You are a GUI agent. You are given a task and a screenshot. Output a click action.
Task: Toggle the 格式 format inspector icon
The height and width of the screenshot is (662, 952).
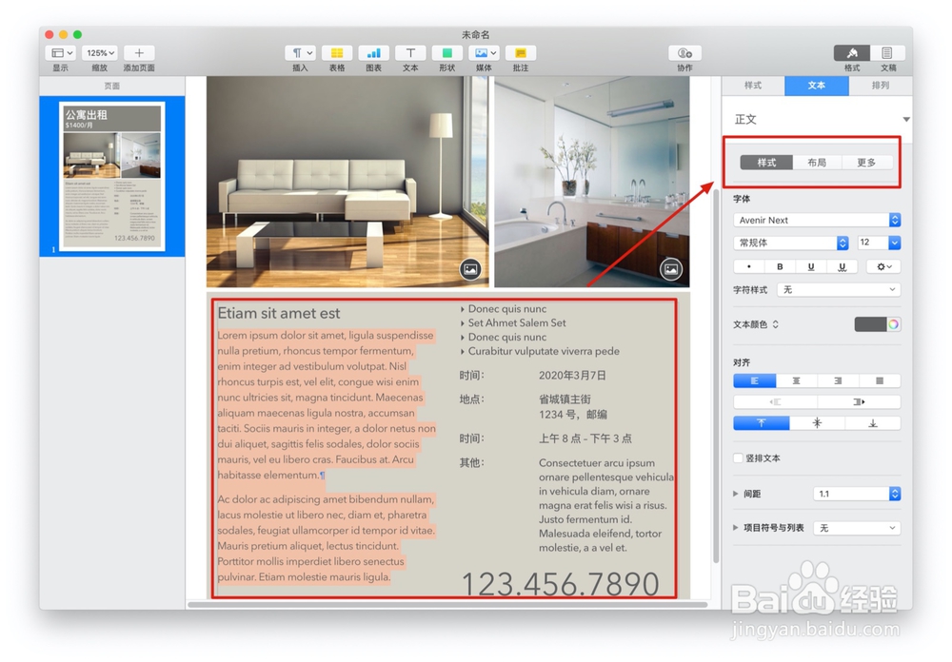pyautogui.click(x=852, y=53)
